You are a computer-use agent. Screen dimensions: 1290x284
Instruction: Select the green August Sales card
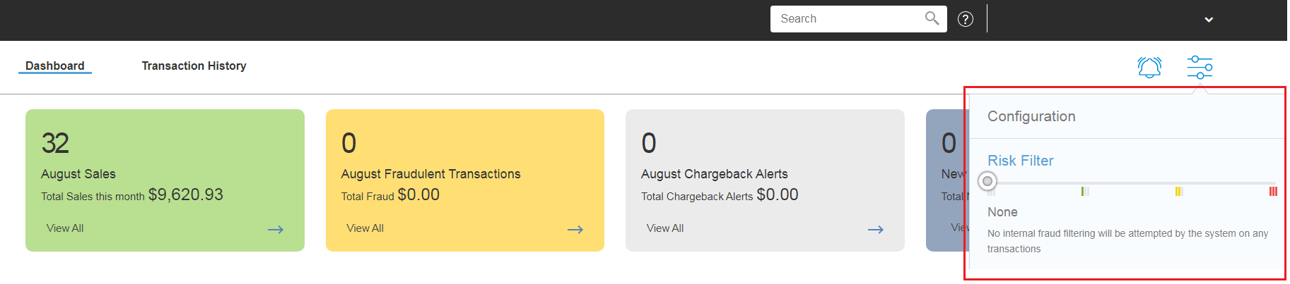(165, 180)
